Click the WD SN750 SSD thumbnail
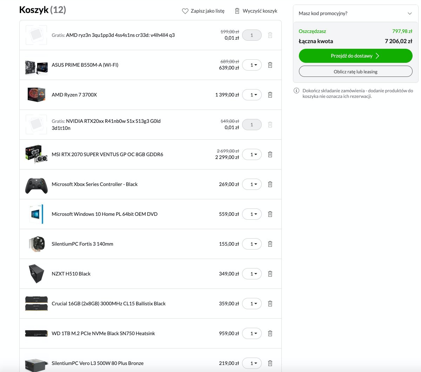The width and height of the screenshot is (421, 372). coord(36,333)
